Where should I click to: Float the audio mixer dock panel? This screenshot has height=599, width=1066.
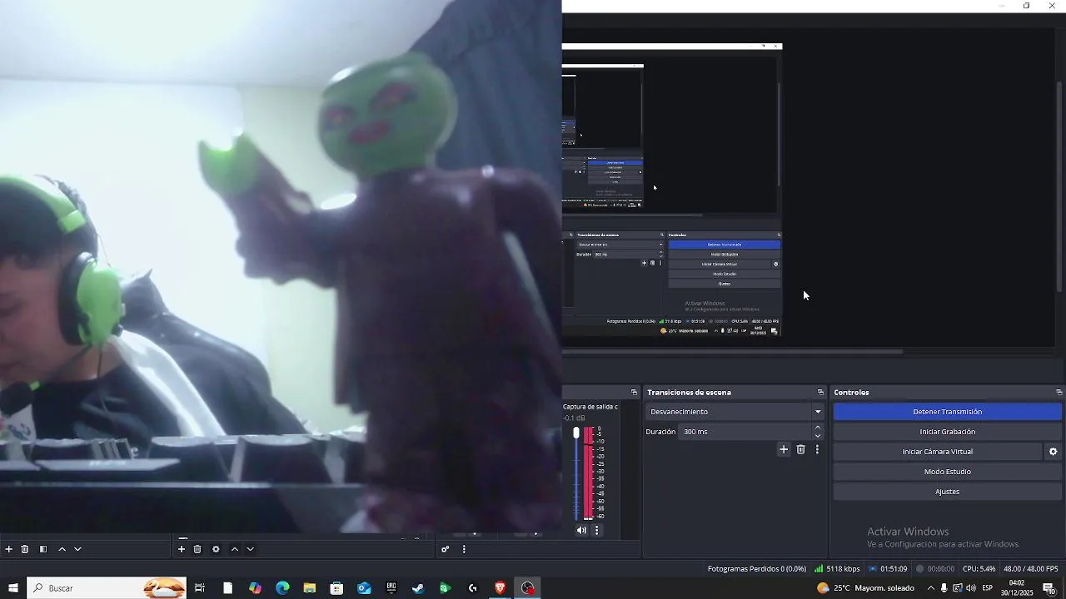click(634, 392)
